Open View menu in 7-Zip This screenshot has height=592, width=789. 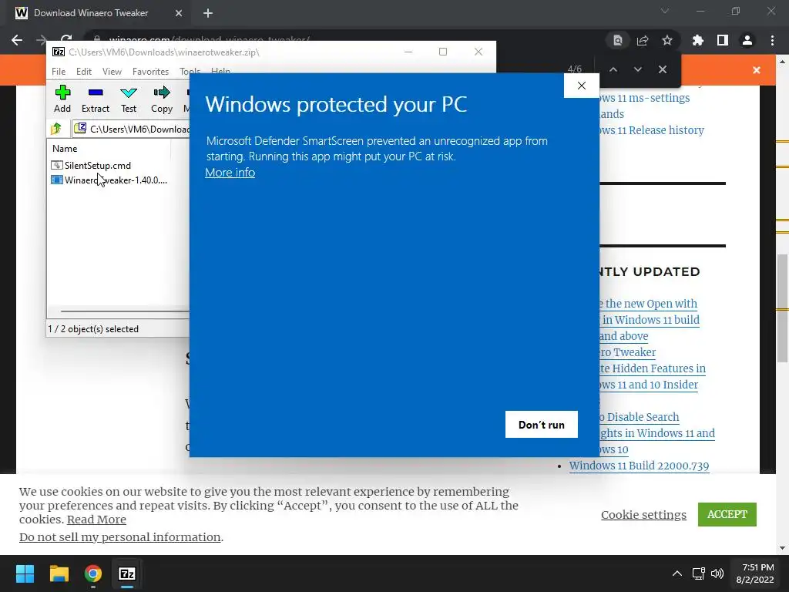112,72
